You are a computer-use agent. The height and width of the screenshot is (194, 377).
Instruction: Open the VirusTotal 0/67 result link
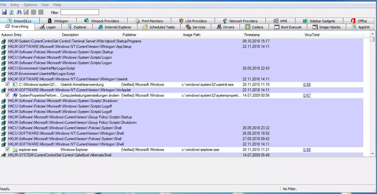[x=307, y=95]
